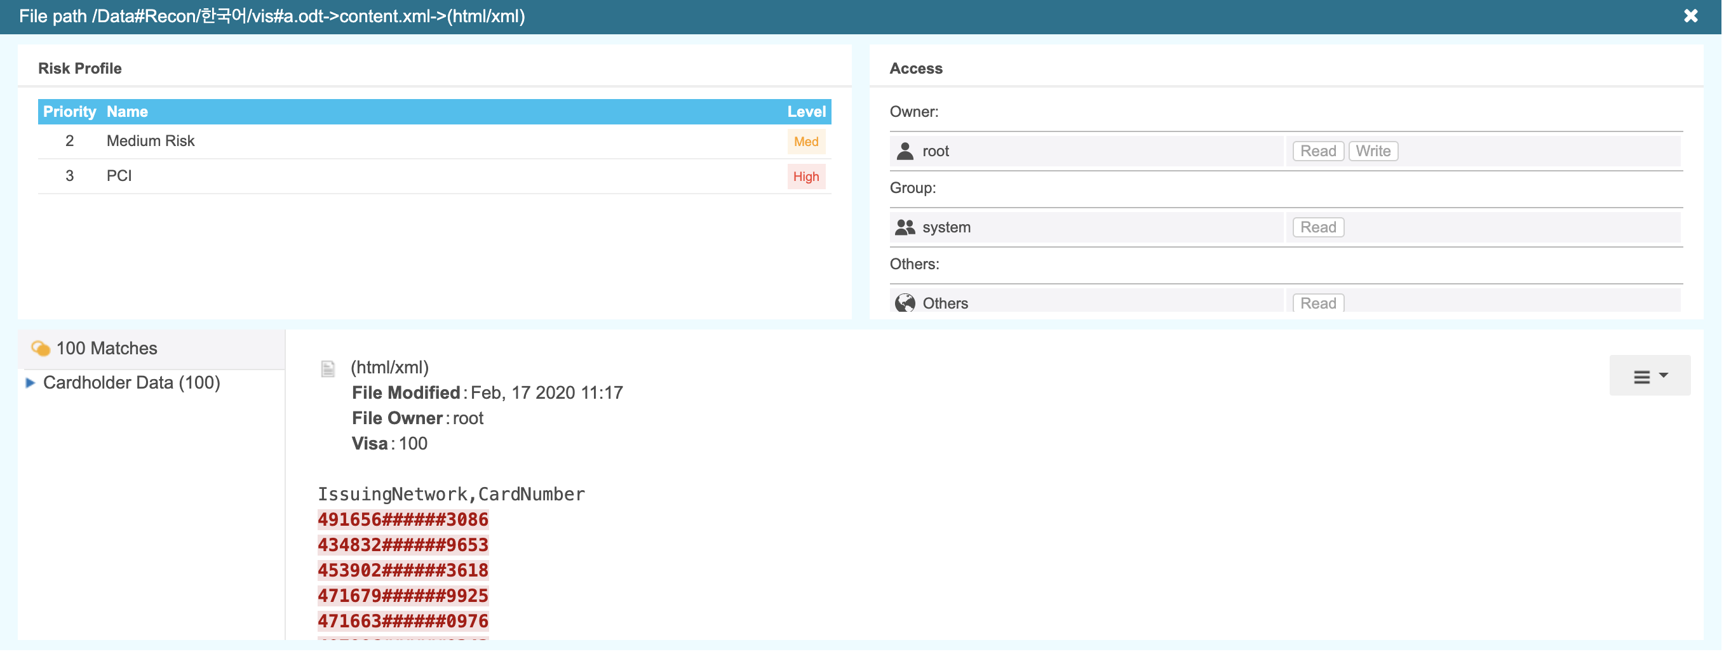Select the PCI risk profile row
The width and height of the screenshot is (1724, 654).
click(434, 177)
